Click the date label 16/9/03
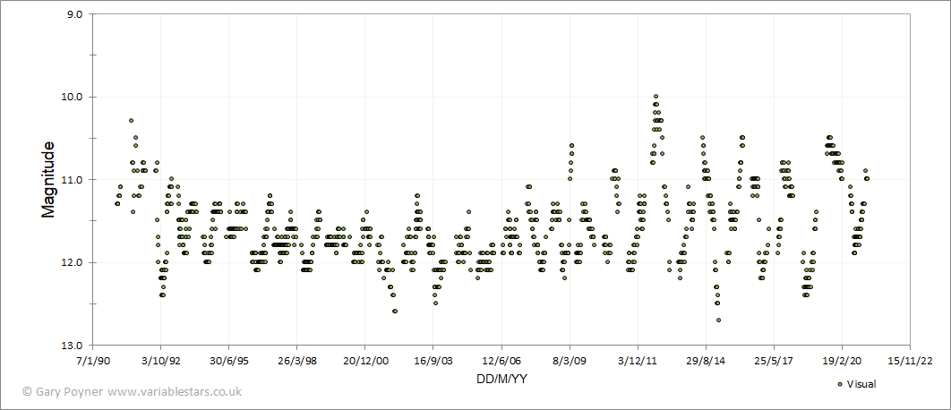This screenshot has height=410, width=951. point(433,360)
